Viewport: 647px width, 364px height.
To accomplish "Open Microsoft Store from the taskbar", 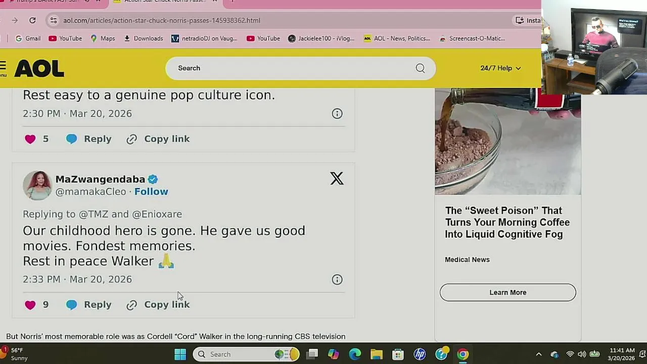I will click(398, 354).
